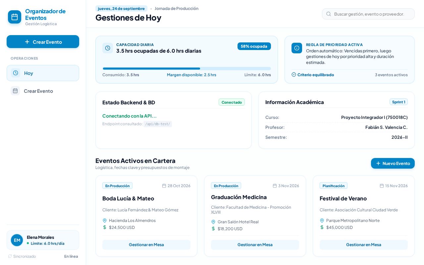Click the Conectado status badge
The height and width of the screenshot is (265, 424).
[232, 102]
